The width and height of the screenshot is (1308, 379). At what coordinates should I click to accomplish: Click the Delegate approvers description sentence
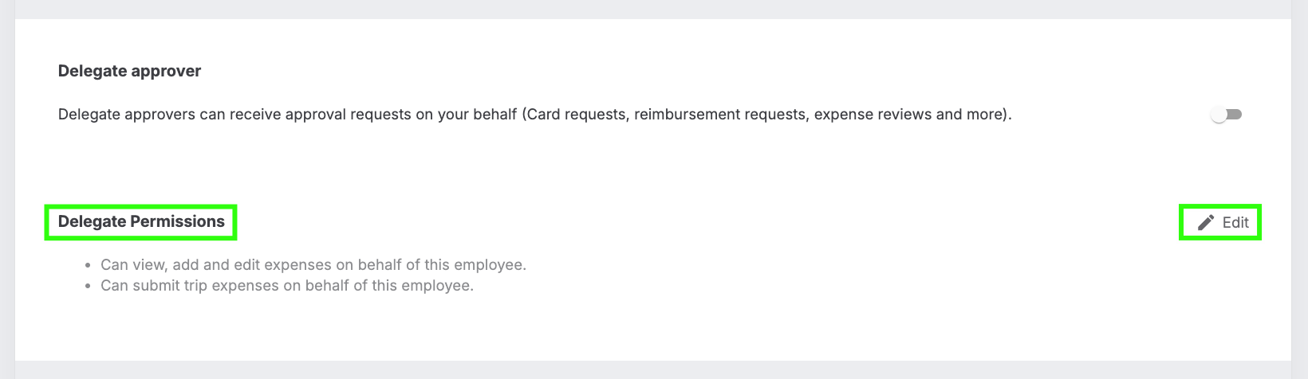coord(534,114)
